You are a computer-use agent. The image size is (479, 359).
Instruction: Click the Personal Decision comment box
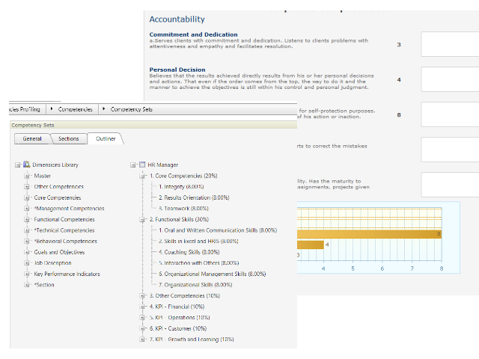tap(451, 79)
